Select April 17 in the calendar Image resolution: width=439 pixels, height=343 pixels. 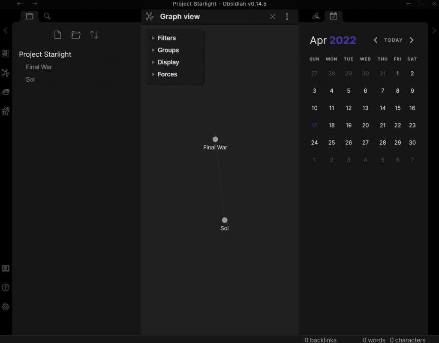pyautogui.click(x=314, y=125)
